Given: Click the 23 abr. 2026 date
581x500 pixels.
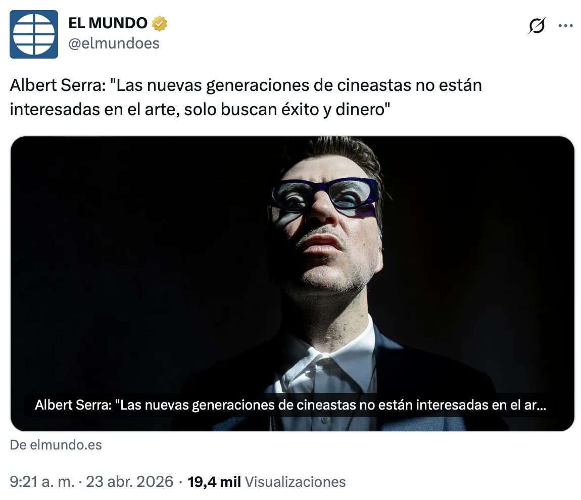Looking at the screenshot, I should [x=130, y=482].
